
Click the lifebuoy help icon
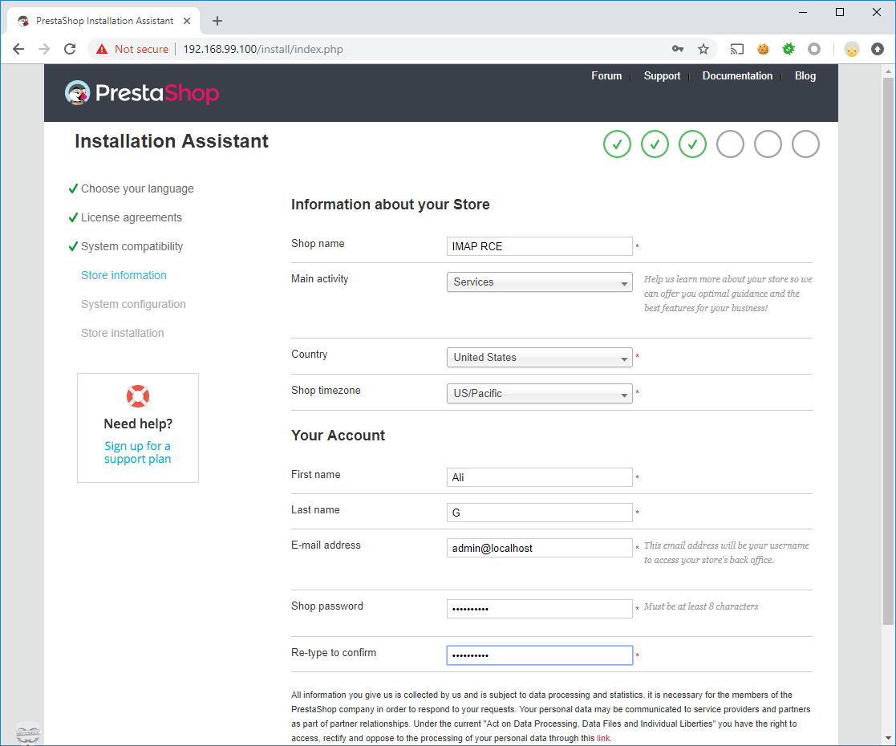138,395
